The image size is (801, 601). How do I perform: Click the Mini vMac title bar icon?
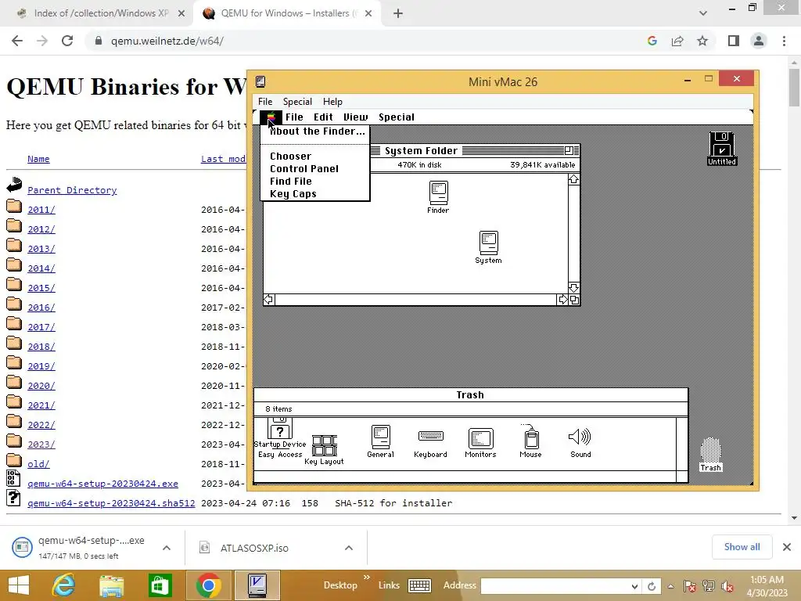click(260, 81)
